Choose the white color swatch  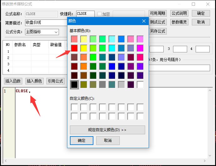[x=140, y=84]
